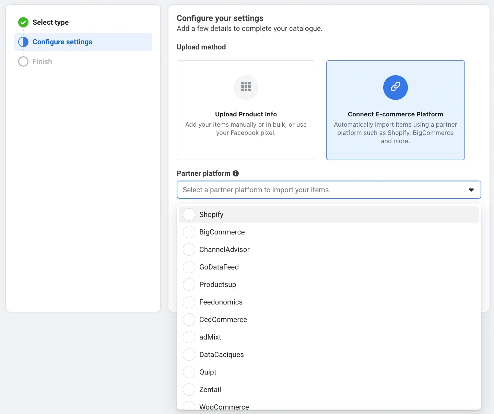Click the chain link icon for E-commerce Platform

click(396, 87)
